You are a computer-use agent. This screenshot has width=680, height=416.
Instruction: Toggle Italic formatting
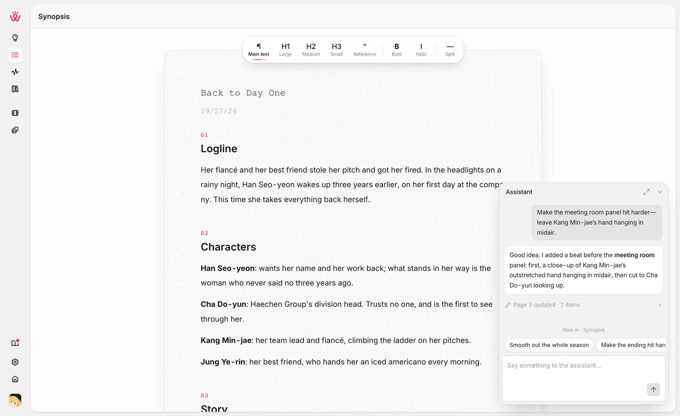[421, 50]
